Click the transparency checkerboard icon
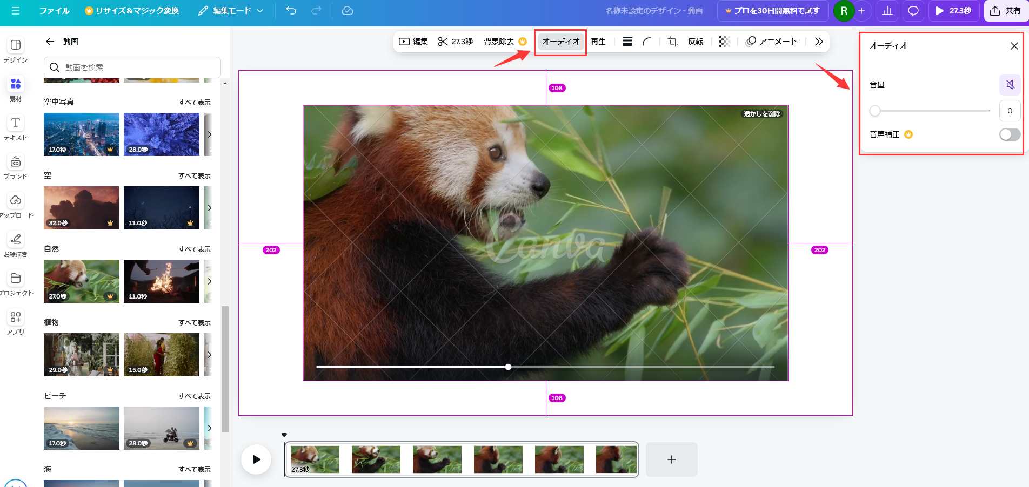The height and width of the screenshot is (487, 1029). point(724,41)
